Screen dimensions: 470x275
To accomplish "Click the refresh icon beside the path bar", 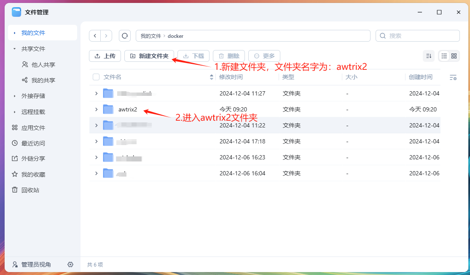I will pos(125,36).
